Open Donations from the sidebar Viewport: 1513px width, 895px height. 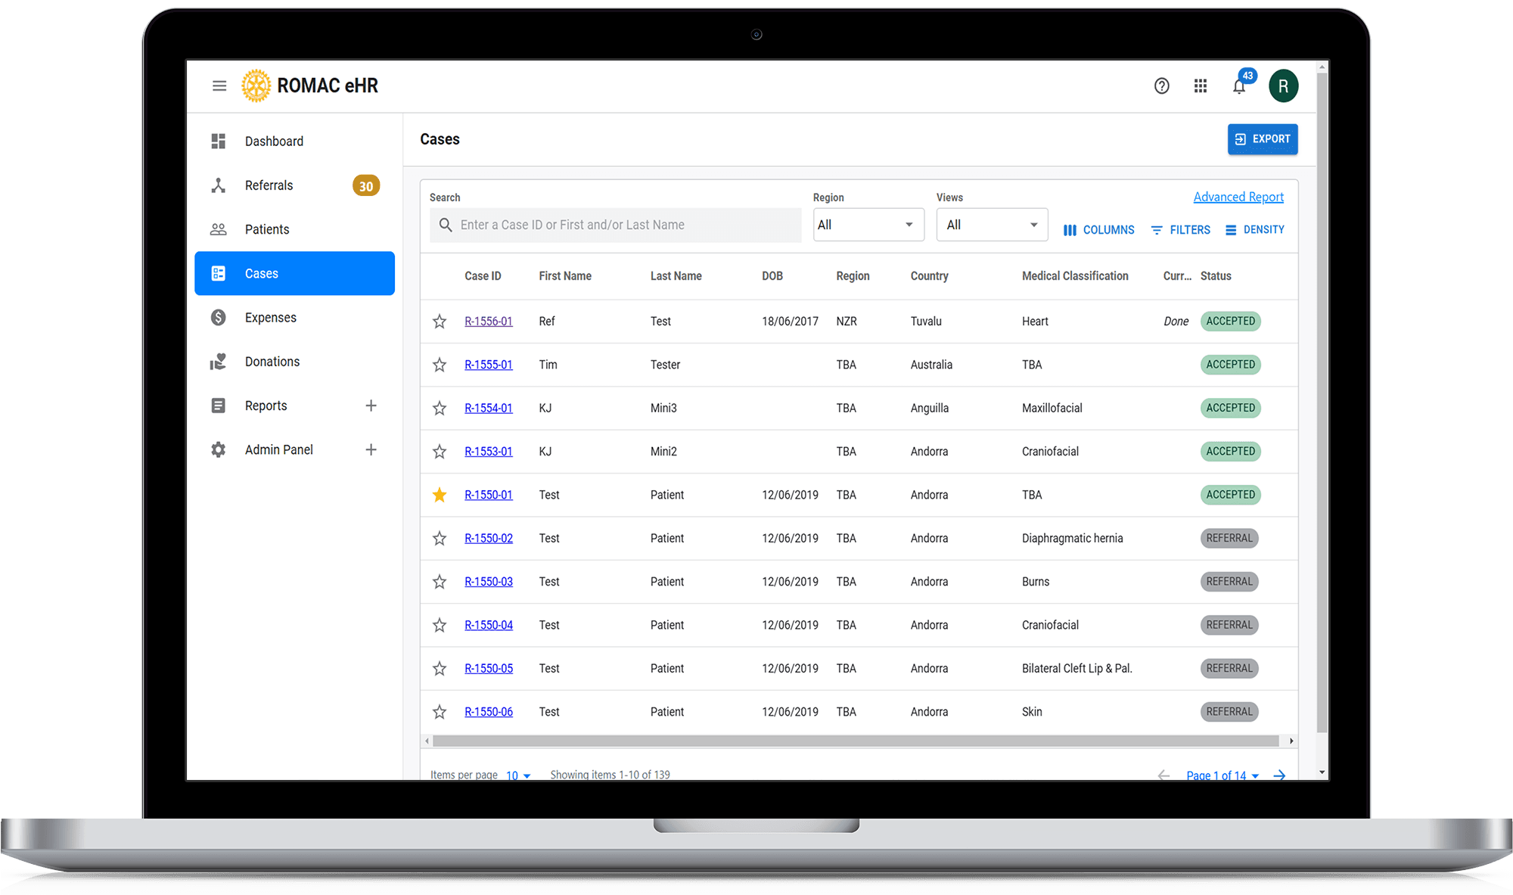[x=272, y=362]
